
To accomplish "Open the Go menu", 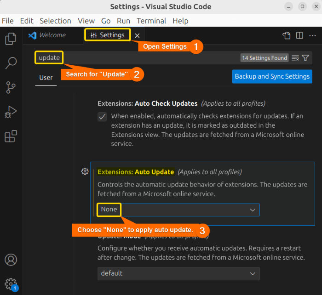I will [x=106, y=21].
